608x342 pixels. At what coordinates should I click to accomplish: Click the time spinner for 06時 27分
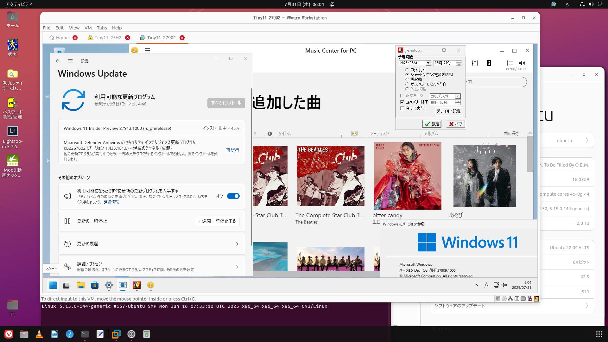459,63
